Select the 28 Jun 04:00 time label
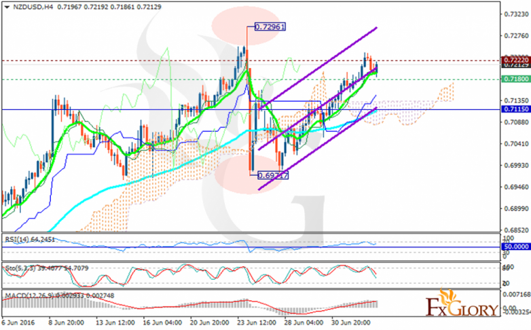 [304, 323]
